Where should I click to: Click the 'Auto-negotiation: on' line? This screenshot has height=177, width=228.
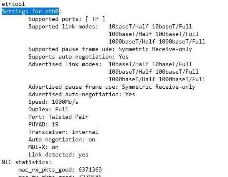(x=62, y=140)
